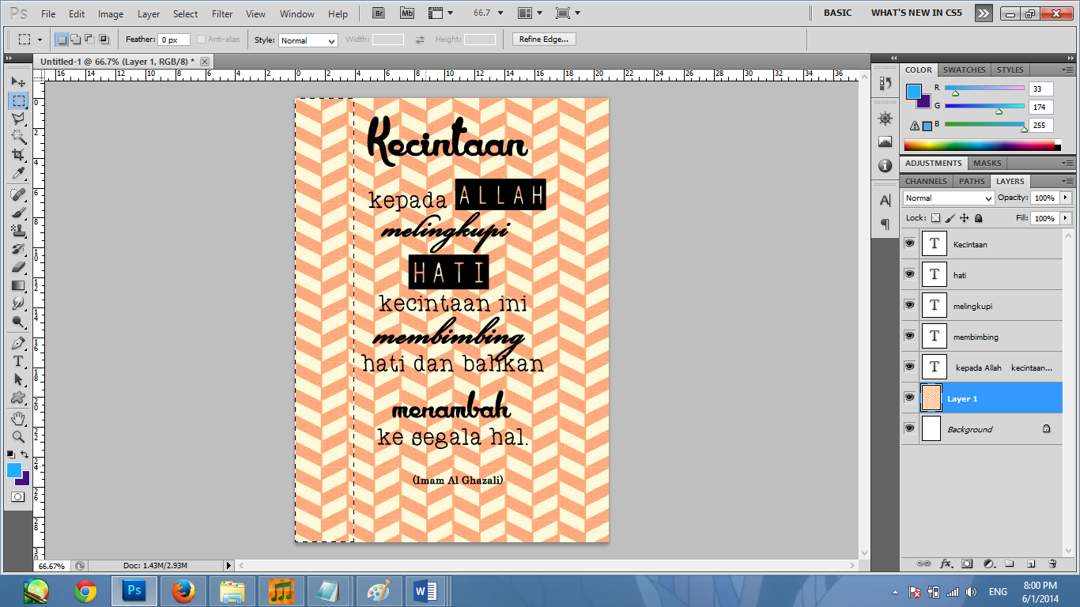Open the Style dropdown set to Normal
This screenshot has width=1080, height=607.
(308, 40)
